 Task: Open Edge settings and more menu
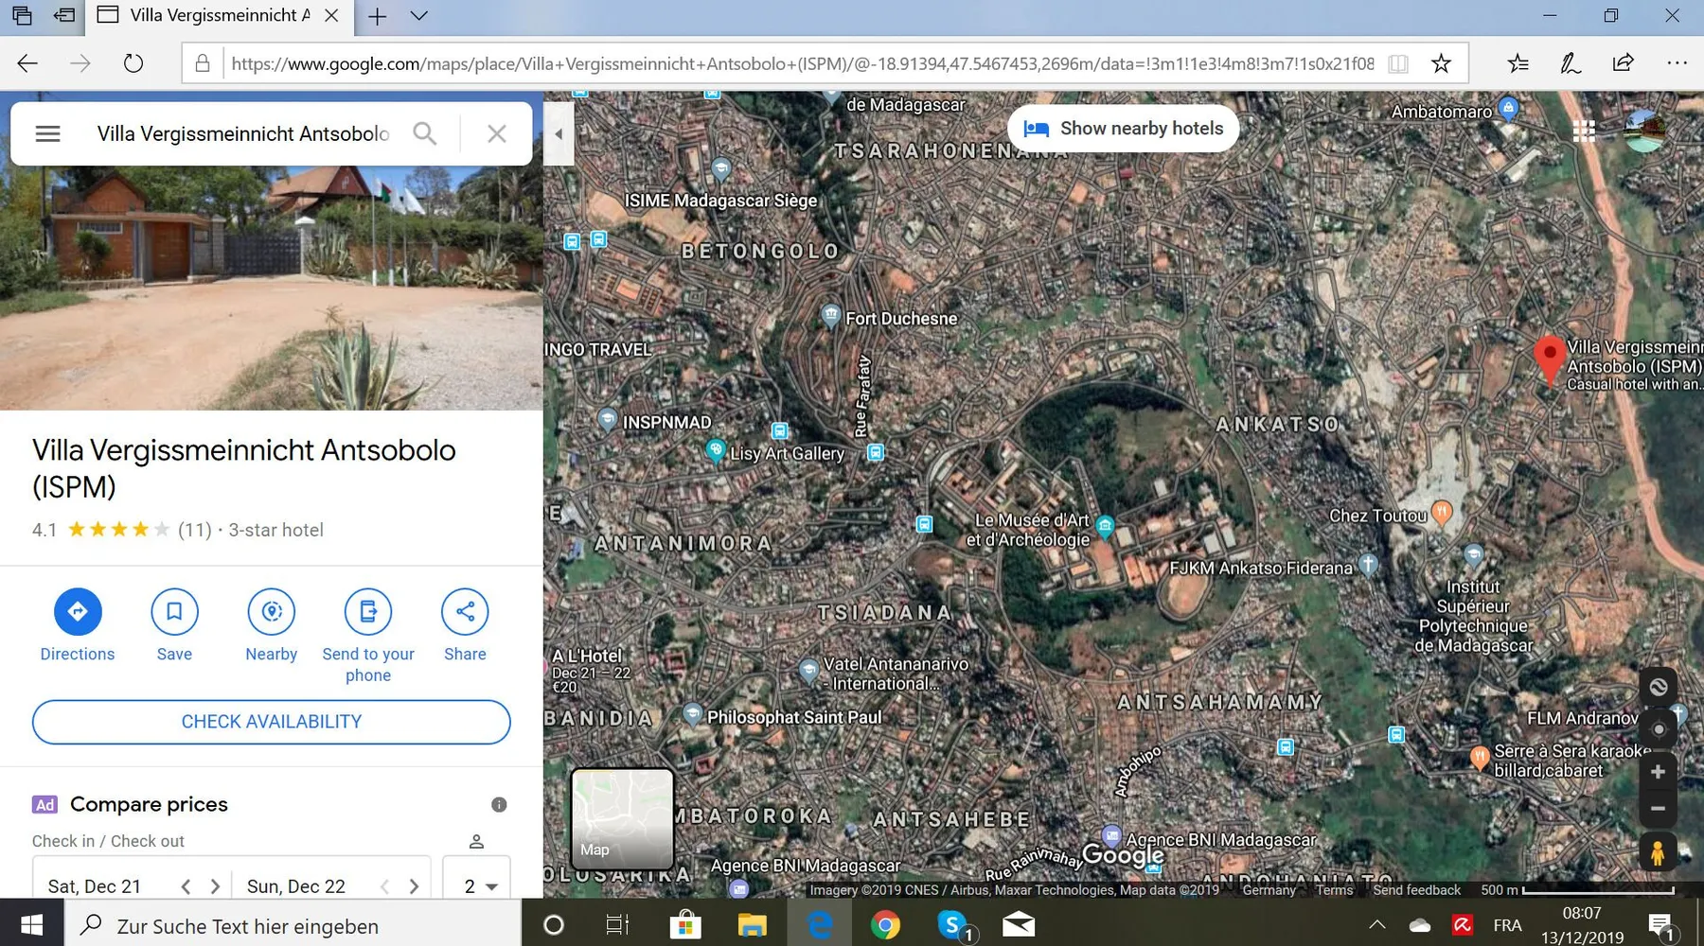1677,63
